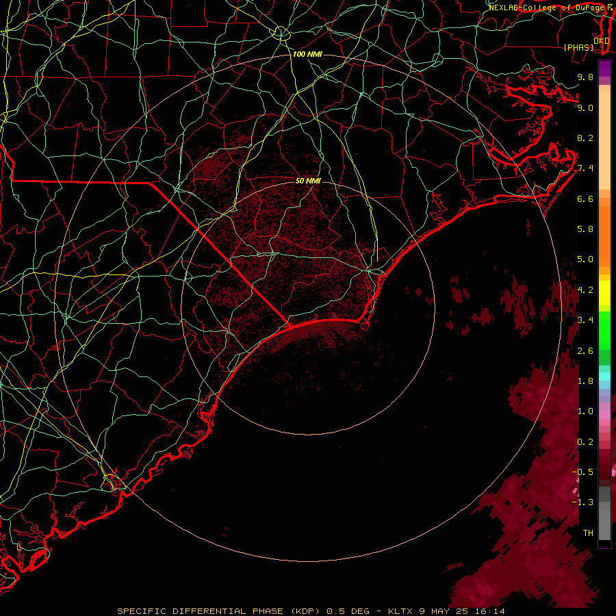Click the 1.8 value on the color scale
The image size is (616, 616).
pyautogui.click(x=585, y=381)
